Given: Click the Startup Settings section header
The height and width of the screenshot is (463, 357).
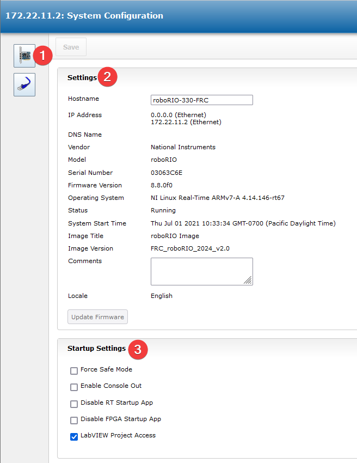Looking at the screenshot, I should pyautogui.click(x=96, y=349).
